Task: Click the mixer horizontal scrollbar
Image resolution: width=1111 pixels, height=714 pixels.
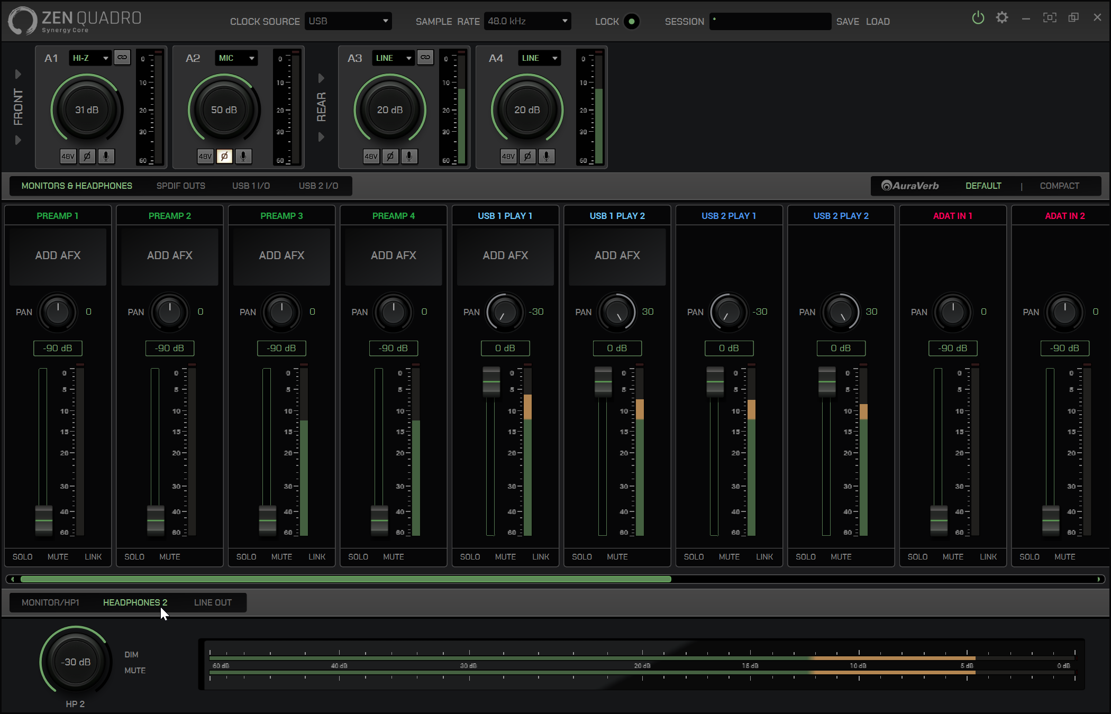Action: click(346, 579)
